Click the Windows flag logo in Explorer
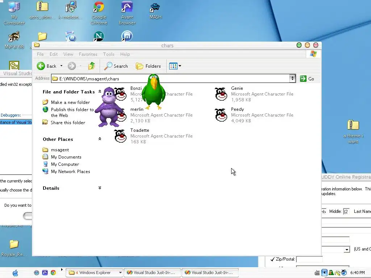371x278 pixels. click(313, 54)
